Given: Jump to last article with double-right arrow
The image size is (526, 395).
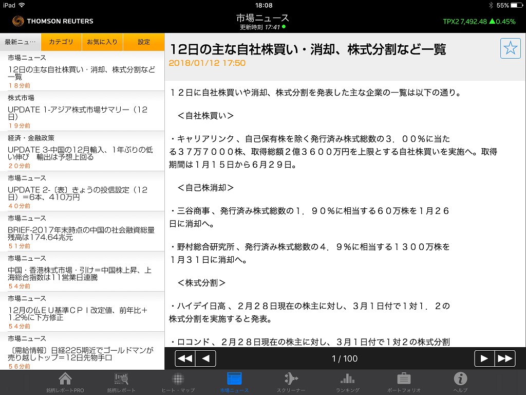Looking at the screenshot, I should (x=504, y=358).
